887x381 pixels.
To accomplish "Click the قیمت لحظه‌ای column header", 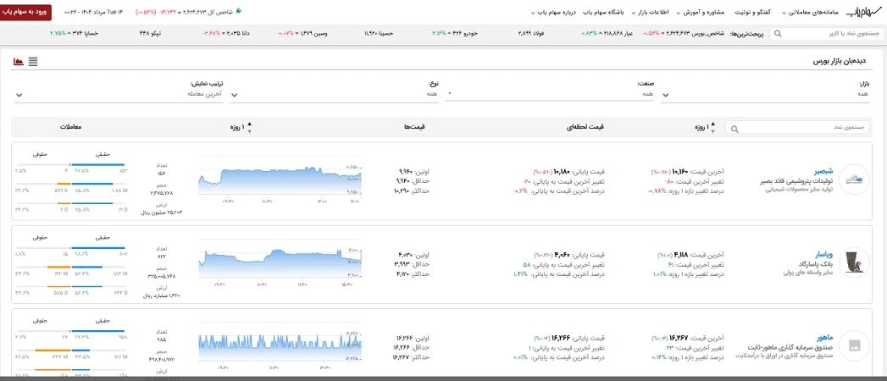I will point(585,128).
